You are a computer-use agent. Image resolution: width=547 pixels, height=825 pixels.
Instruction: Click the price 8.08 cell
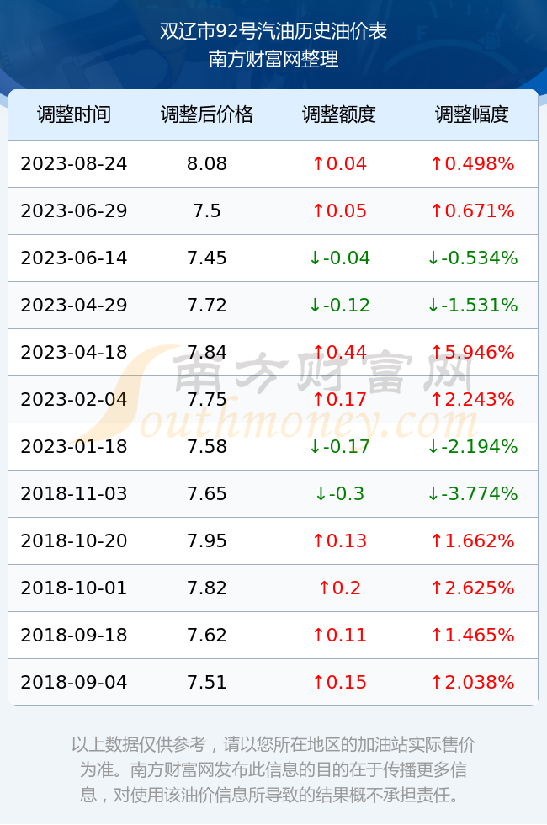tap(207, 163)
